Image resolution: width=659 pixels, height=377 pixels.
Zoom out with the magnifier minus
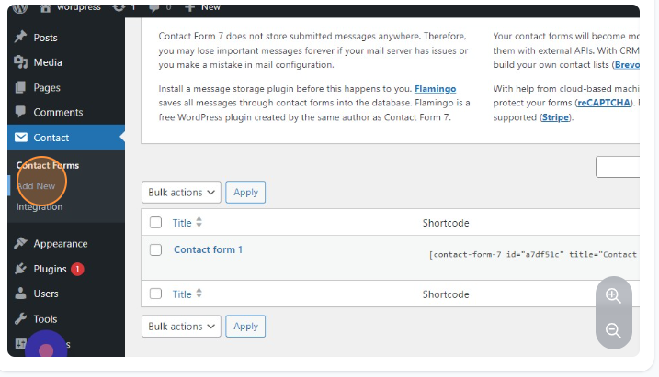(613, 330)
